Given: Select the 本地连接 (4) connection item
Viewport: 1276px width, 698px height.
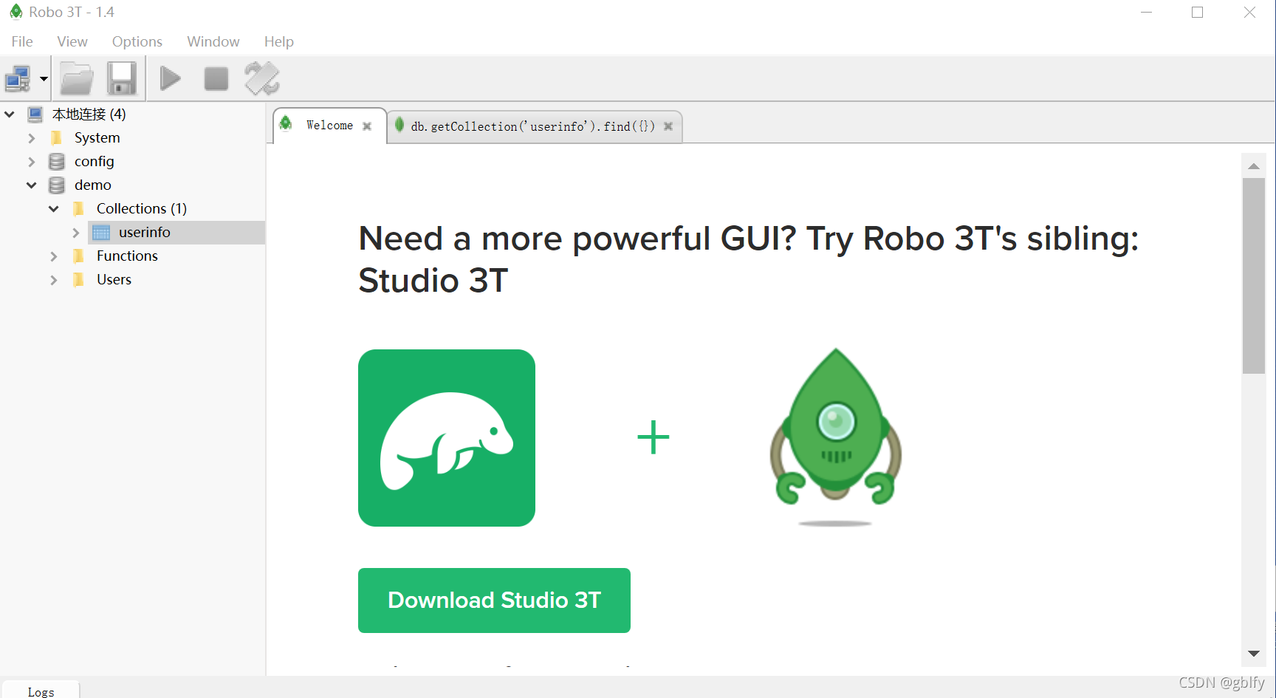Looking at the screenshot, I should 89,114.
